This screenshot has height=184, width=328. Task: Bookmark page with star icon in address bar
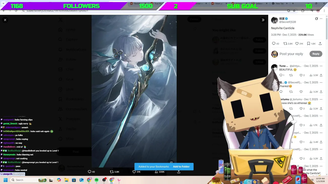(x=294, y=11)
